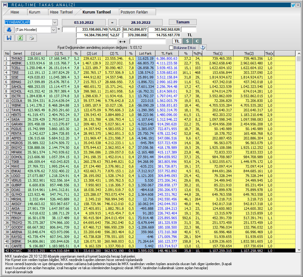Viewport: 303px width, 277px height.
Task: Expand the (Tüm Hisseler) dropdown
Action: [x=53, y=30]
